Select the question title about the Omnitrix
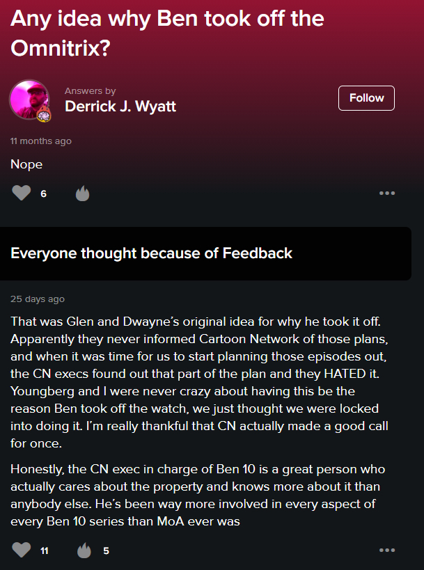 [x=167, y=33]
